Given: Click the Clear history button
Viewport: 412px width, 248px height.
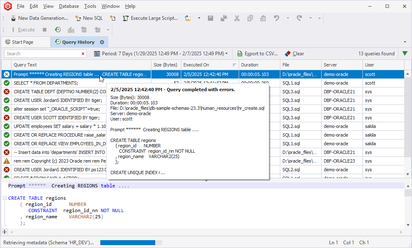Looking at the screenshot, I should pyautogui.click(x=294, y=54).
